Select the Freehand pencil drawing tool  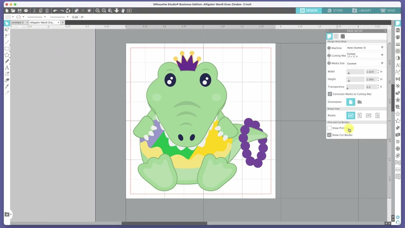pyautogui.click(x=7, y=61)
